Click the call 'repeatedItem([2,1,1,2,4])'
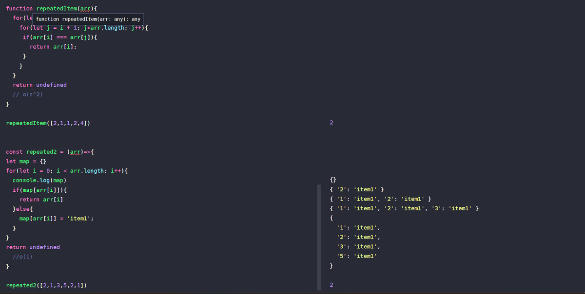Image resolution: width=585 pixels, height=294 pixels. coord(48,124)
